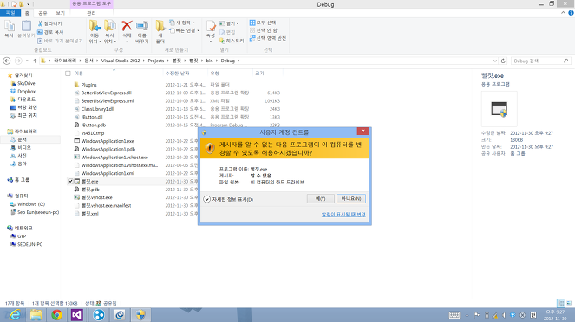Select SEOEUN-PC under network
This screenshot has height=322, width=575.
click(29, 244)
